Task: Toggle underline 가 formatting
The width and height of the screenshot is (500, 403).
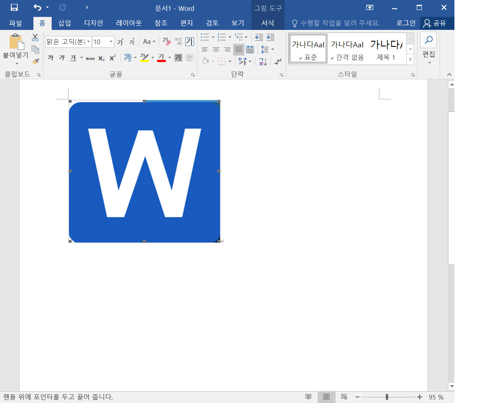Action: coord(73,58)
